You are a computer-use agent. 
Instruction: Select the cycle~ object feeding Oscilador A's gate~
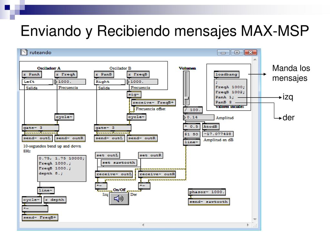coord(64,117)
